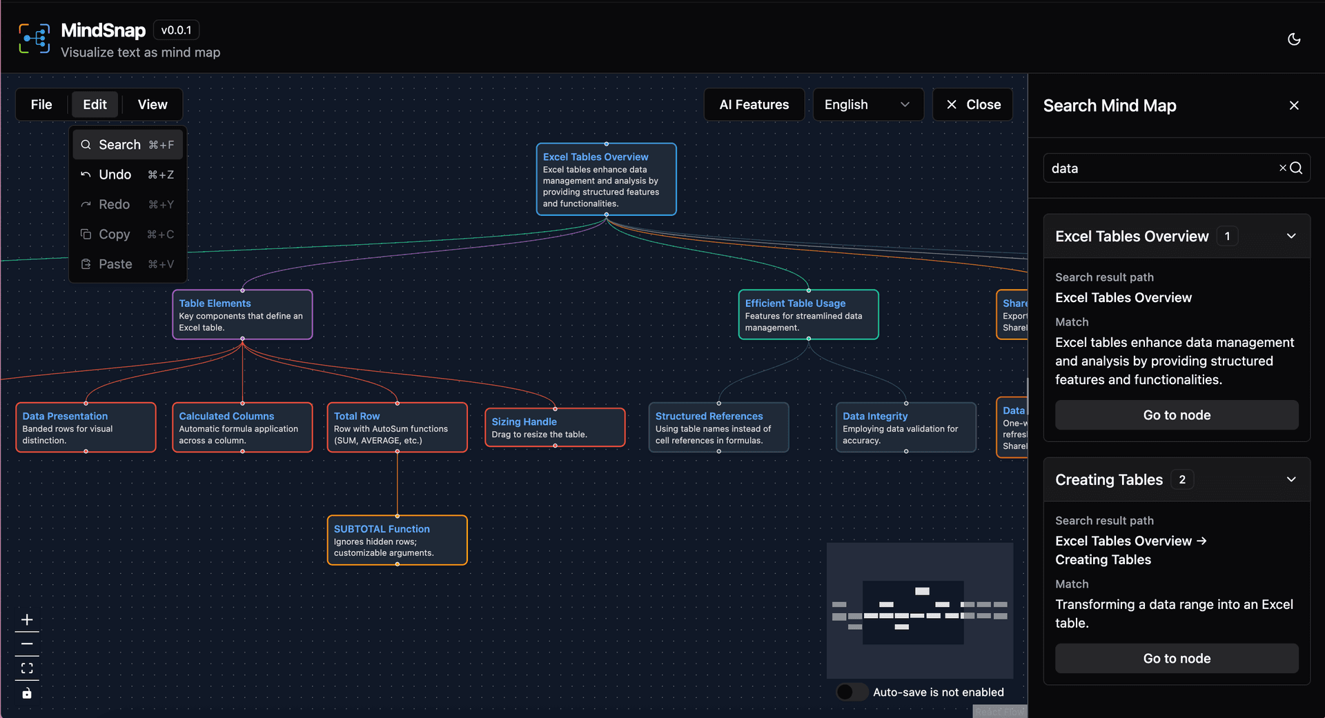Open the File menu

tap(41, 105)
